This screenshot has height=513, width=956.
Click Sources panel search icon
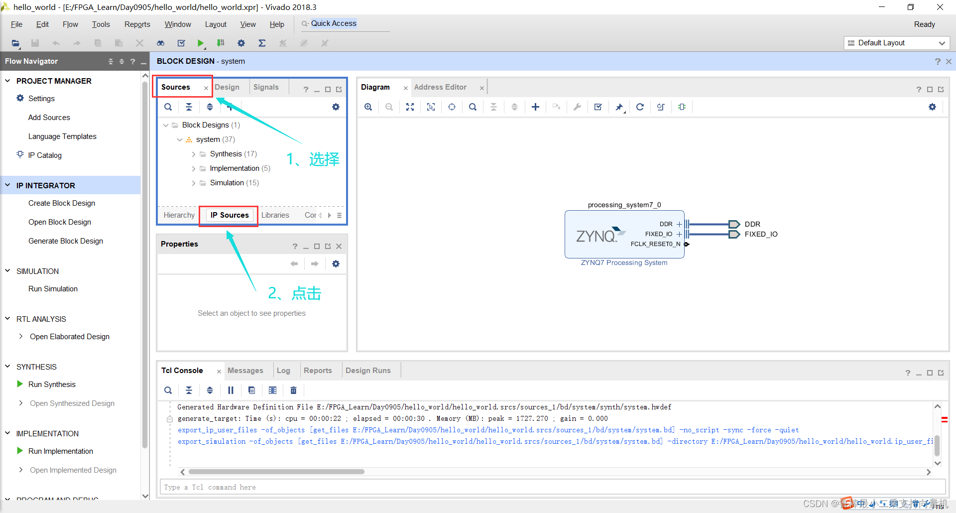click(168, 107)
